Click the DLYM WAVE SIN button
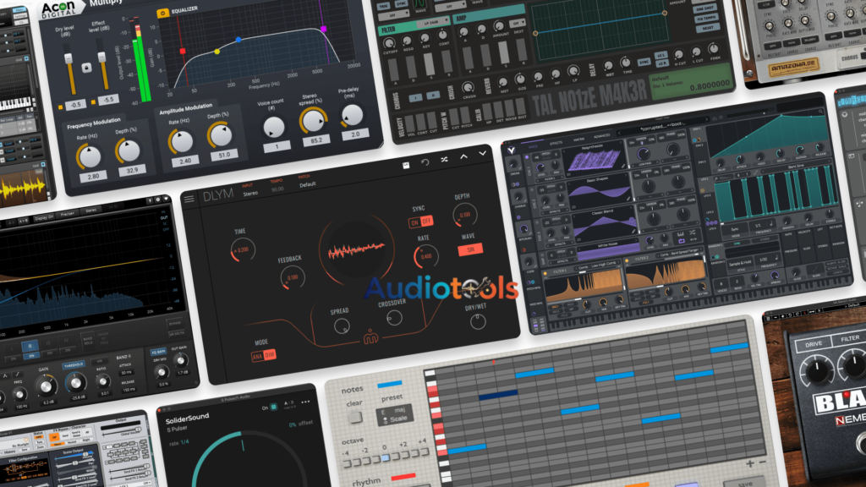Screen dimensions: 866x487 [470, 249]
